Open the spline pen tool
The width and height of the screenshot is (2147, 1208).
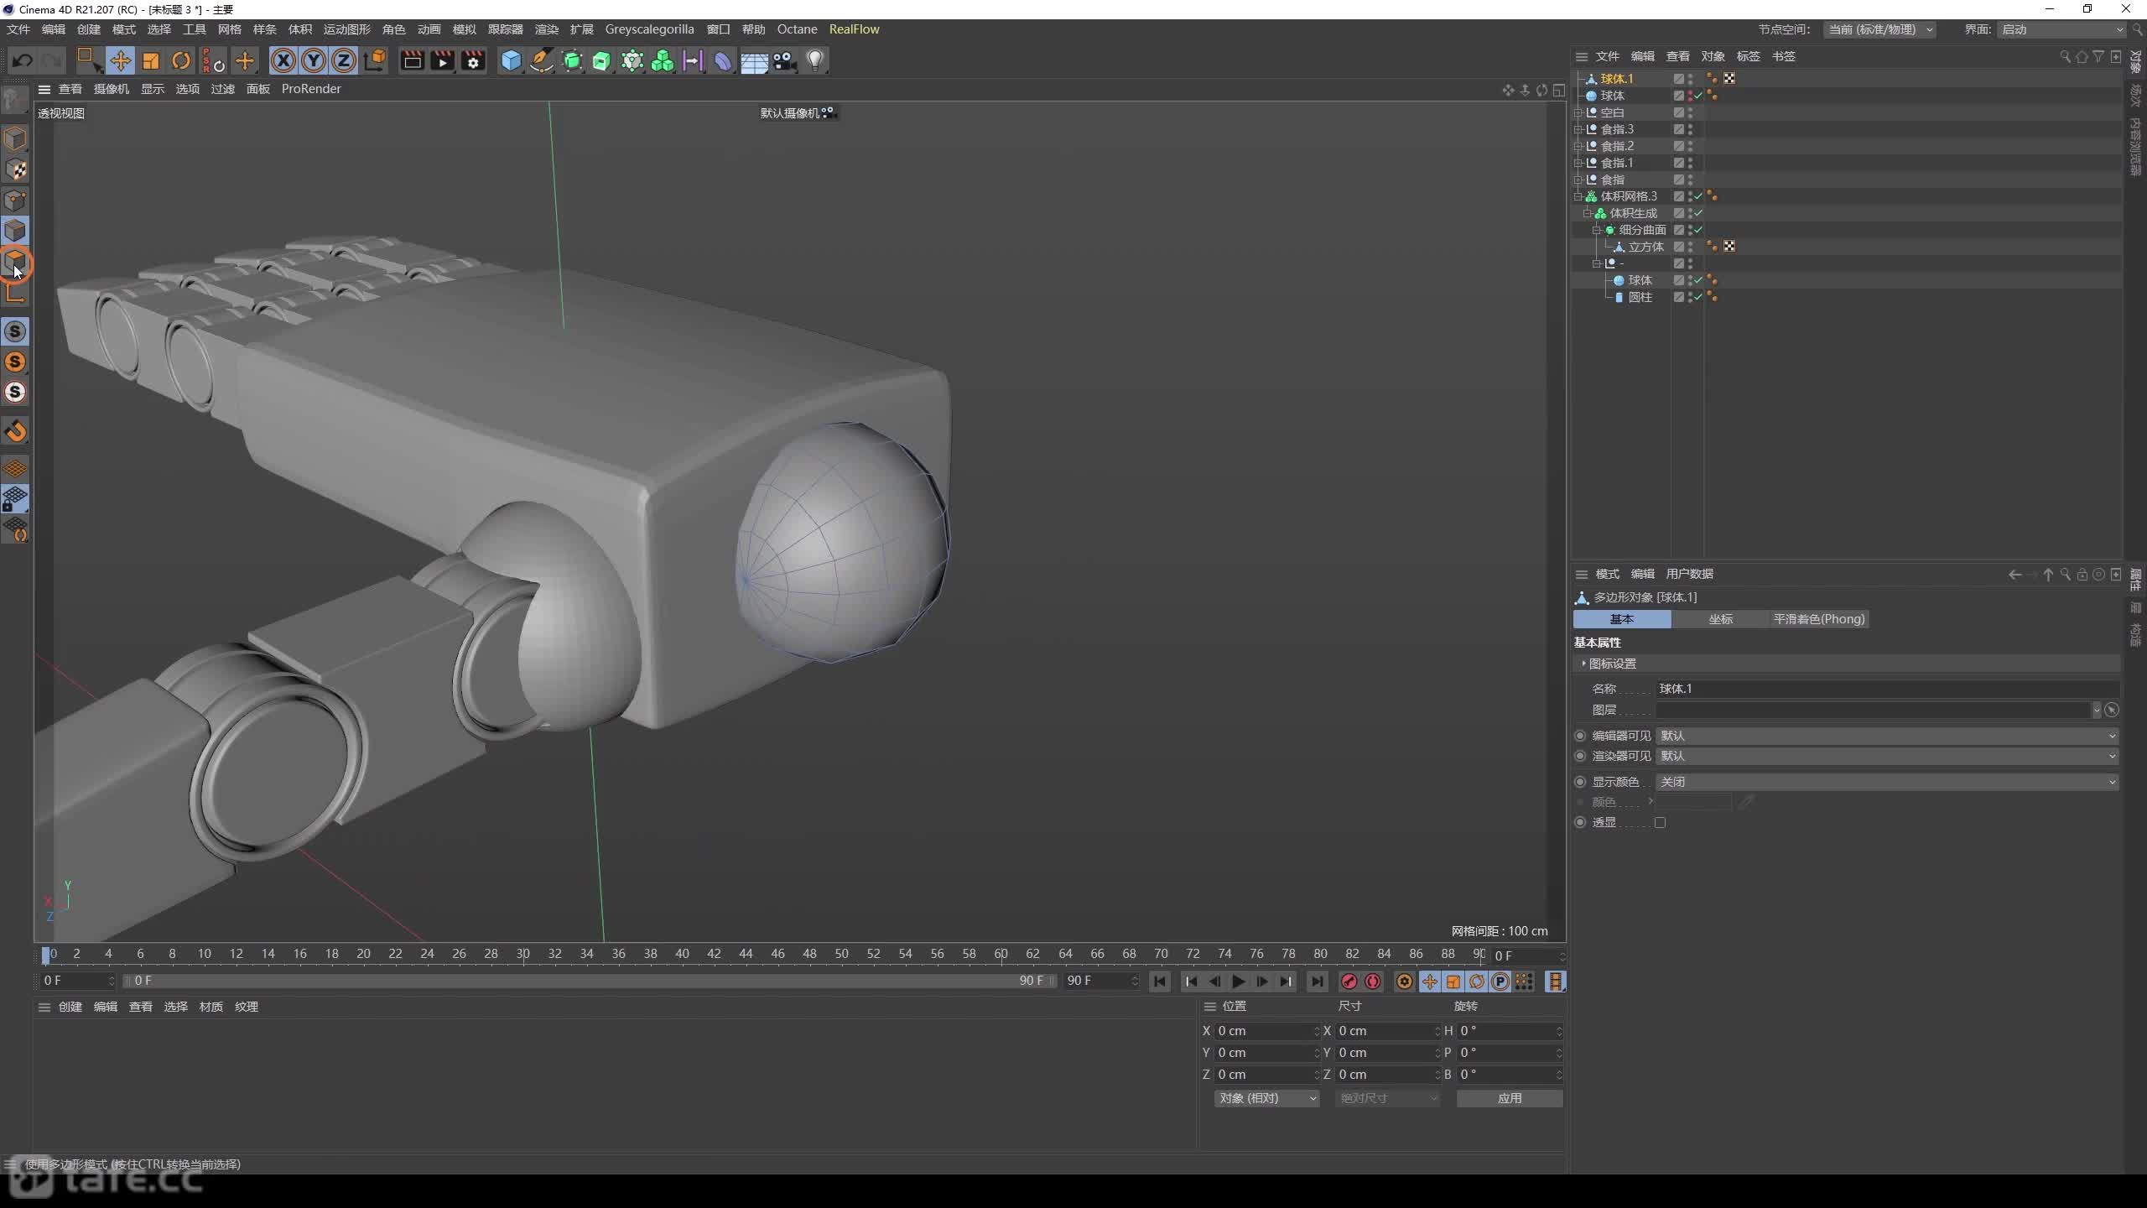[542, 60]
